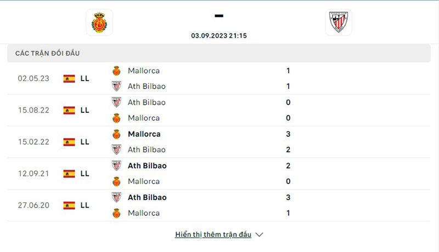Click the Mallorca crest in the header
The width and height of the screenshot is (439, 252).
point(99,22)
